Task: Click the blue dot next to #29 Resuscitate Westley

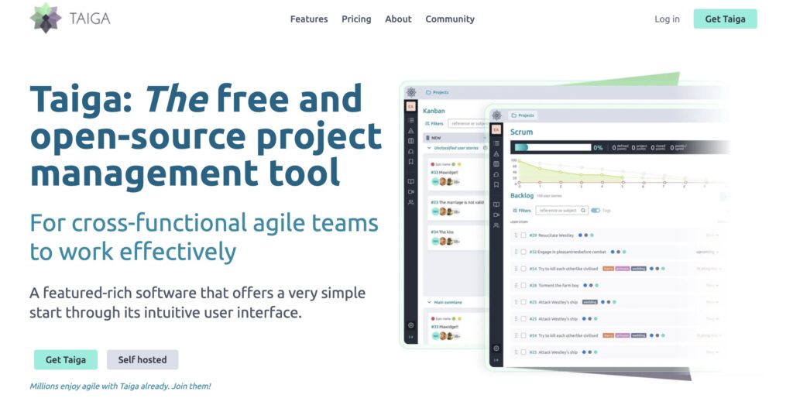Action: click(x=580, y=235)
